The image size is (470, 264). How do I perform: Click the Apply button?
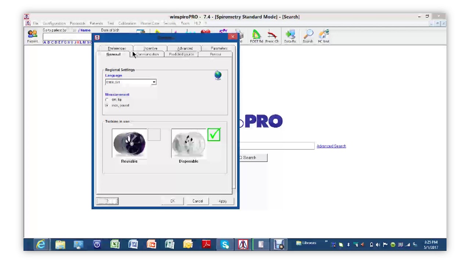point(223,201)
